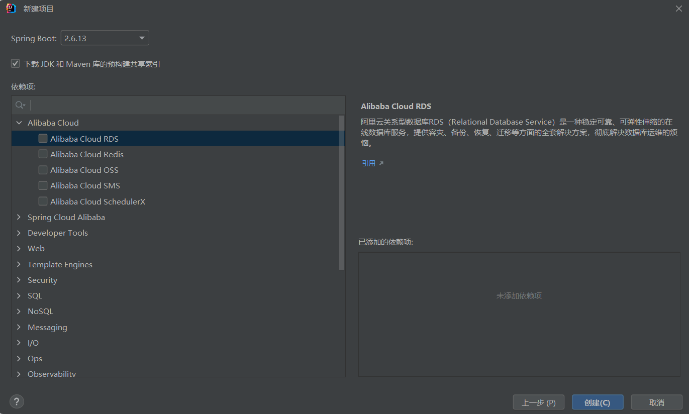689x414 pixels.
Task: Select the Alibaba Cloud SchedulerX row text
Action: click(x=98, y=201)
